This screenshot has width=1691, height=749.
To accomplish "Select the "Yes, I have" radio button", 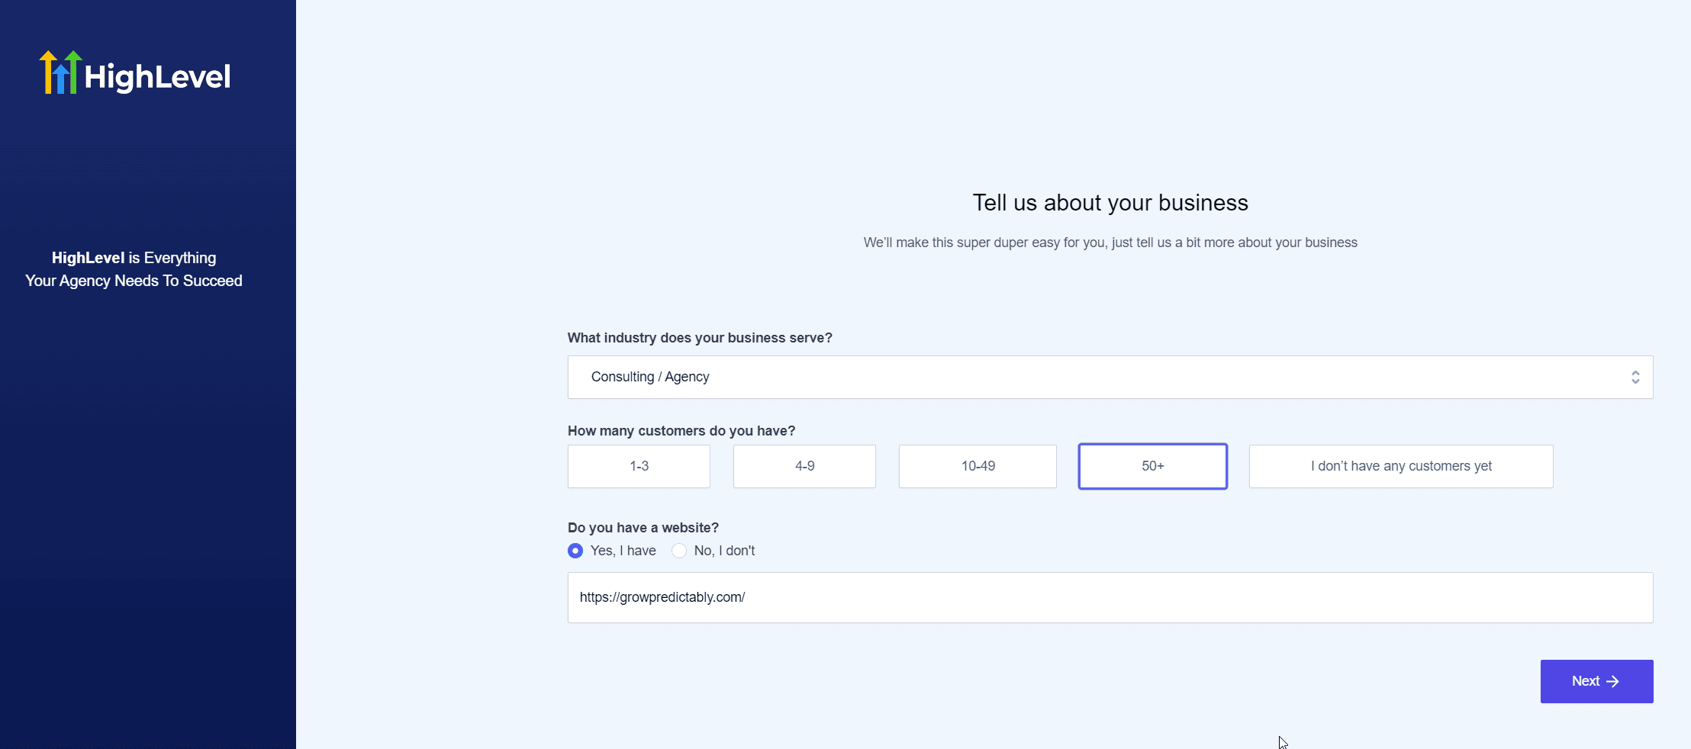I will [575, 551].
